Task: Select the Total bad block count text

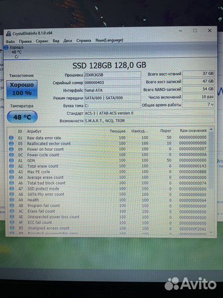Action: pyautogui.click(x=46, y=183)
